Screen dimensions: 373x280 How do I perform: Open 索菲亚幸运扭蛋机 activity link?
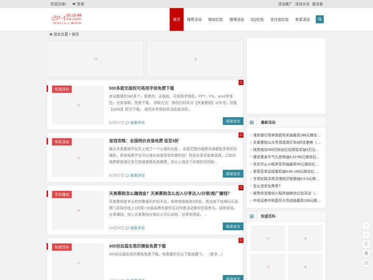(x=285, y=172)
